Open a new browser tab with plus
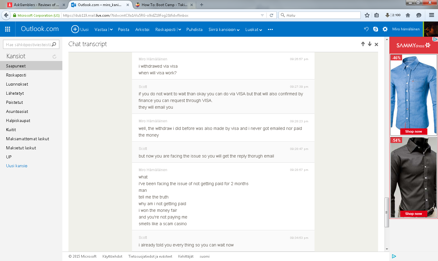Image resolution: width=438 pixels, height=261 pixels. 202,5
